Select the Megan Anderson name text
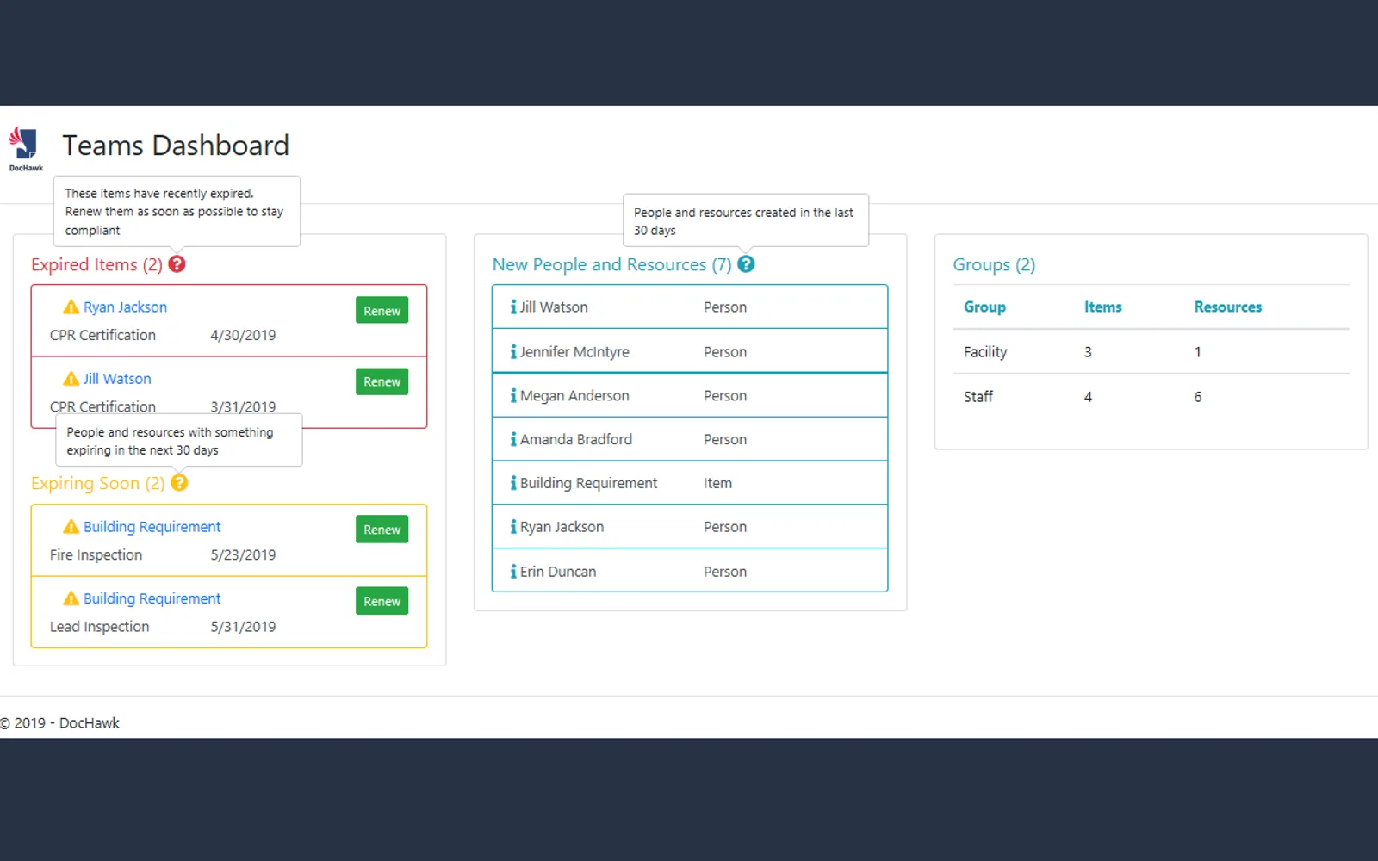 click(574, 395)
